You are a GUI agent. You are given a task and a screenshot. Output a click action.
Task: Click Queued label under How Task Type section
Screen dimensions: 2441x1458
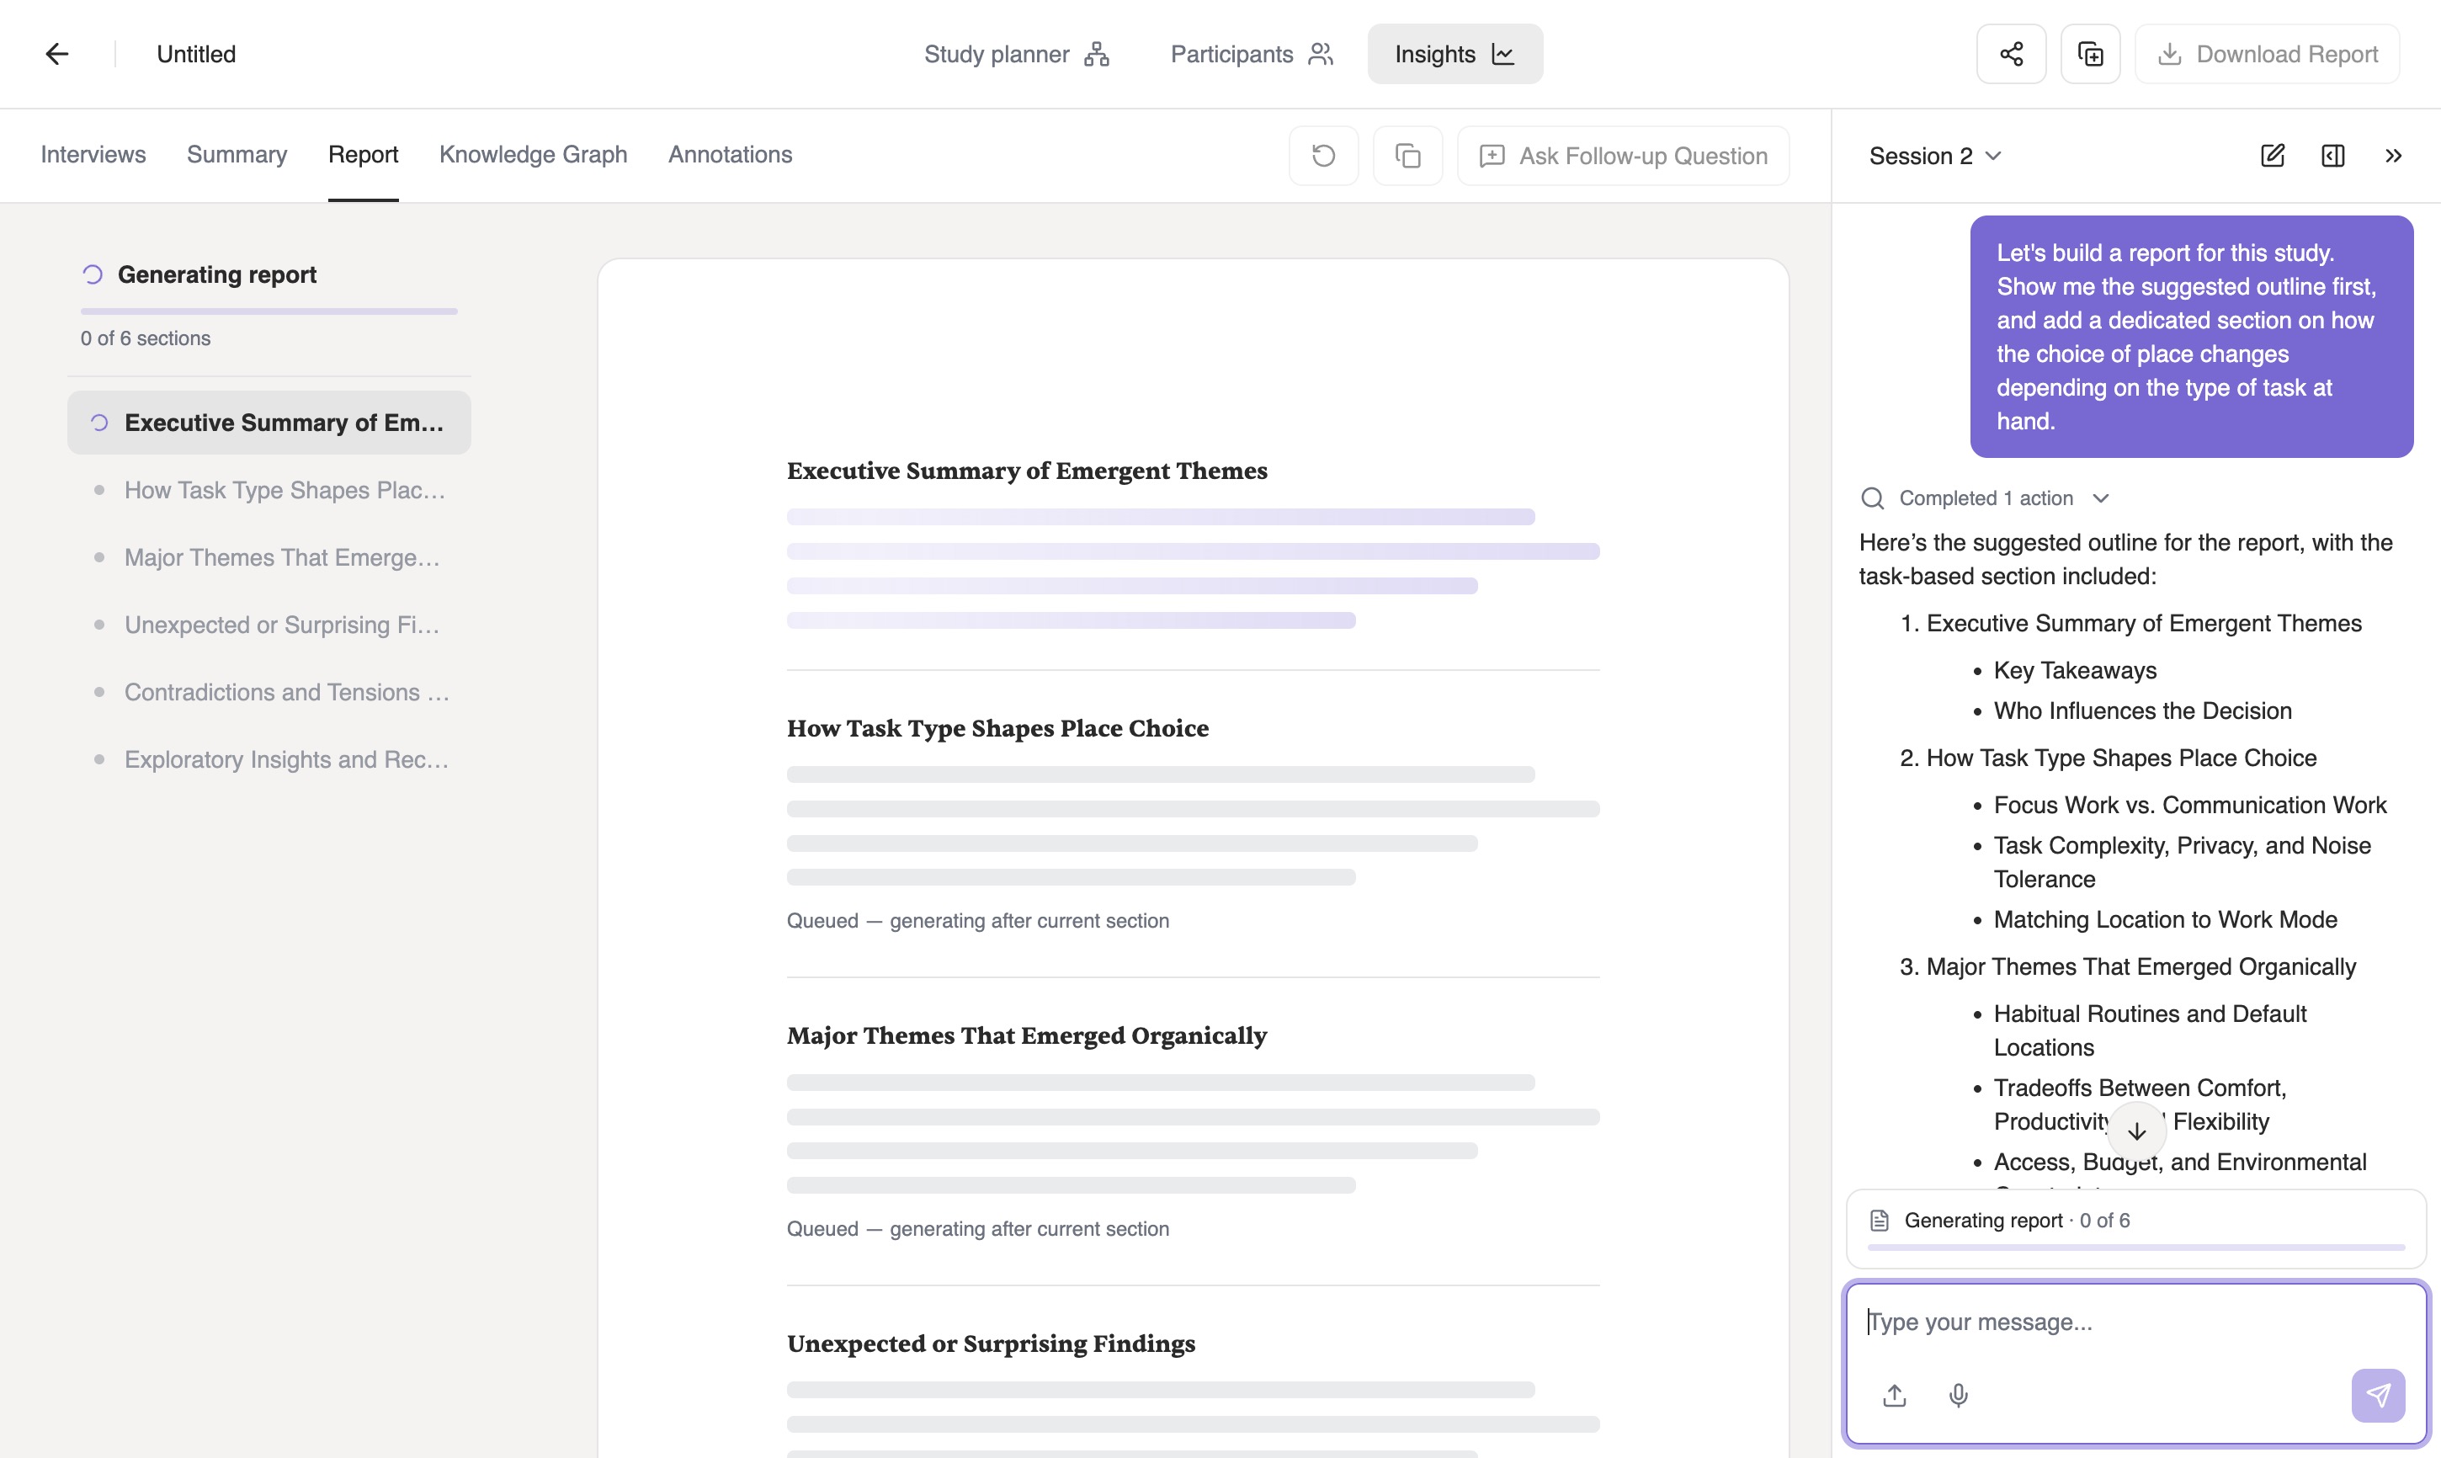pyautogui.click(x=977, y=921)
